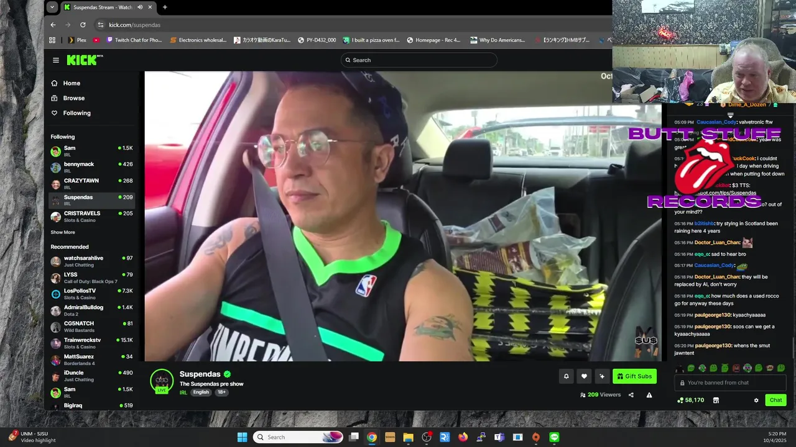Open the Plex bookmark
This screenshot has height=447, width=796.
point(76,40)
